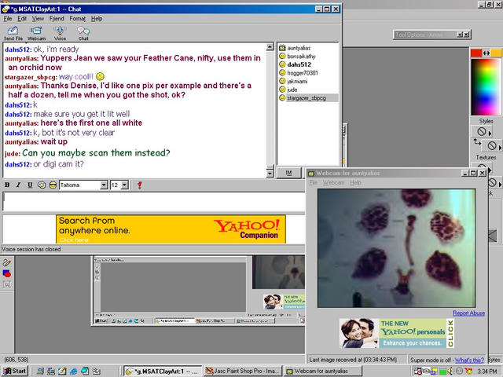Switch to Jasc Paint Shop Pro taskbar button
This screenshot has width=503, height=377.
(243, 372)
